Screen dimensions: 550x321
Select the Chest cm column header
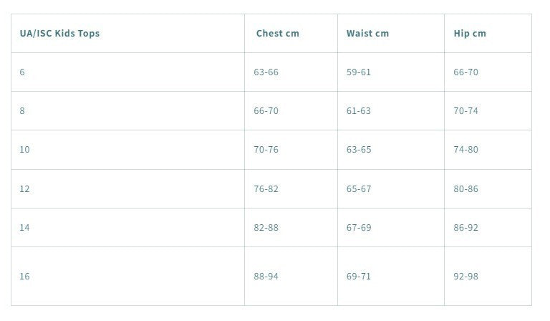click(x=278, y=34)
